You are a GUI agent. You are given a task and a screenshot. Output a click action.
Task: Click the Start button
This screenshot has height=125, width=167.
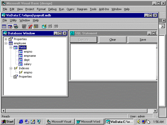(x=8, y=122)
